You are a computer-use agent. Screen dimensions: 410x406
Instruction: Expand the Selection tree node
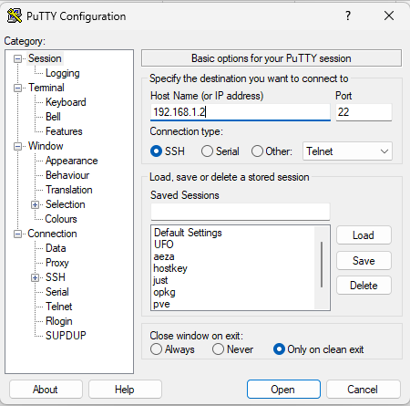pyautogui.click(x=35, y=204)
